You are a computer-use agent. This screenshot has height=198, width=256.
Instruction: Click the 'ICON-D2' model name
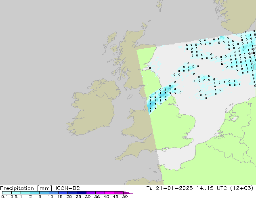(67, 188)
